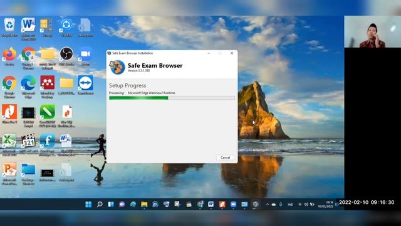Image resolution: width=401 pixels, height=226 pixels.
Task: Select the Word document file on desktop
Action: click(x=66, y=145)
